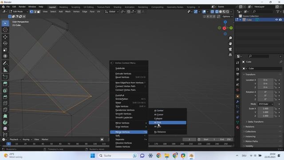This screenshot has height=160, width=284.
Task: Open the XYZ Euler rotation mode dropdown
Action: 266,104
